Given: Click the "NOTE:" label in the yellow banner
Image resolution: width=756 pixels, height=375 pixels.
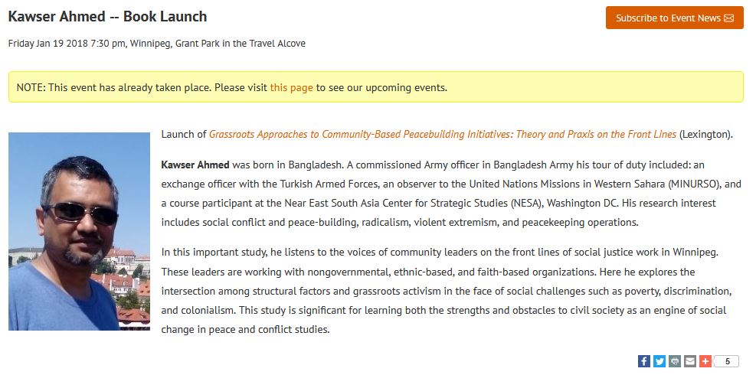Looking at the screenshot, I should click(x=31, y=87).
